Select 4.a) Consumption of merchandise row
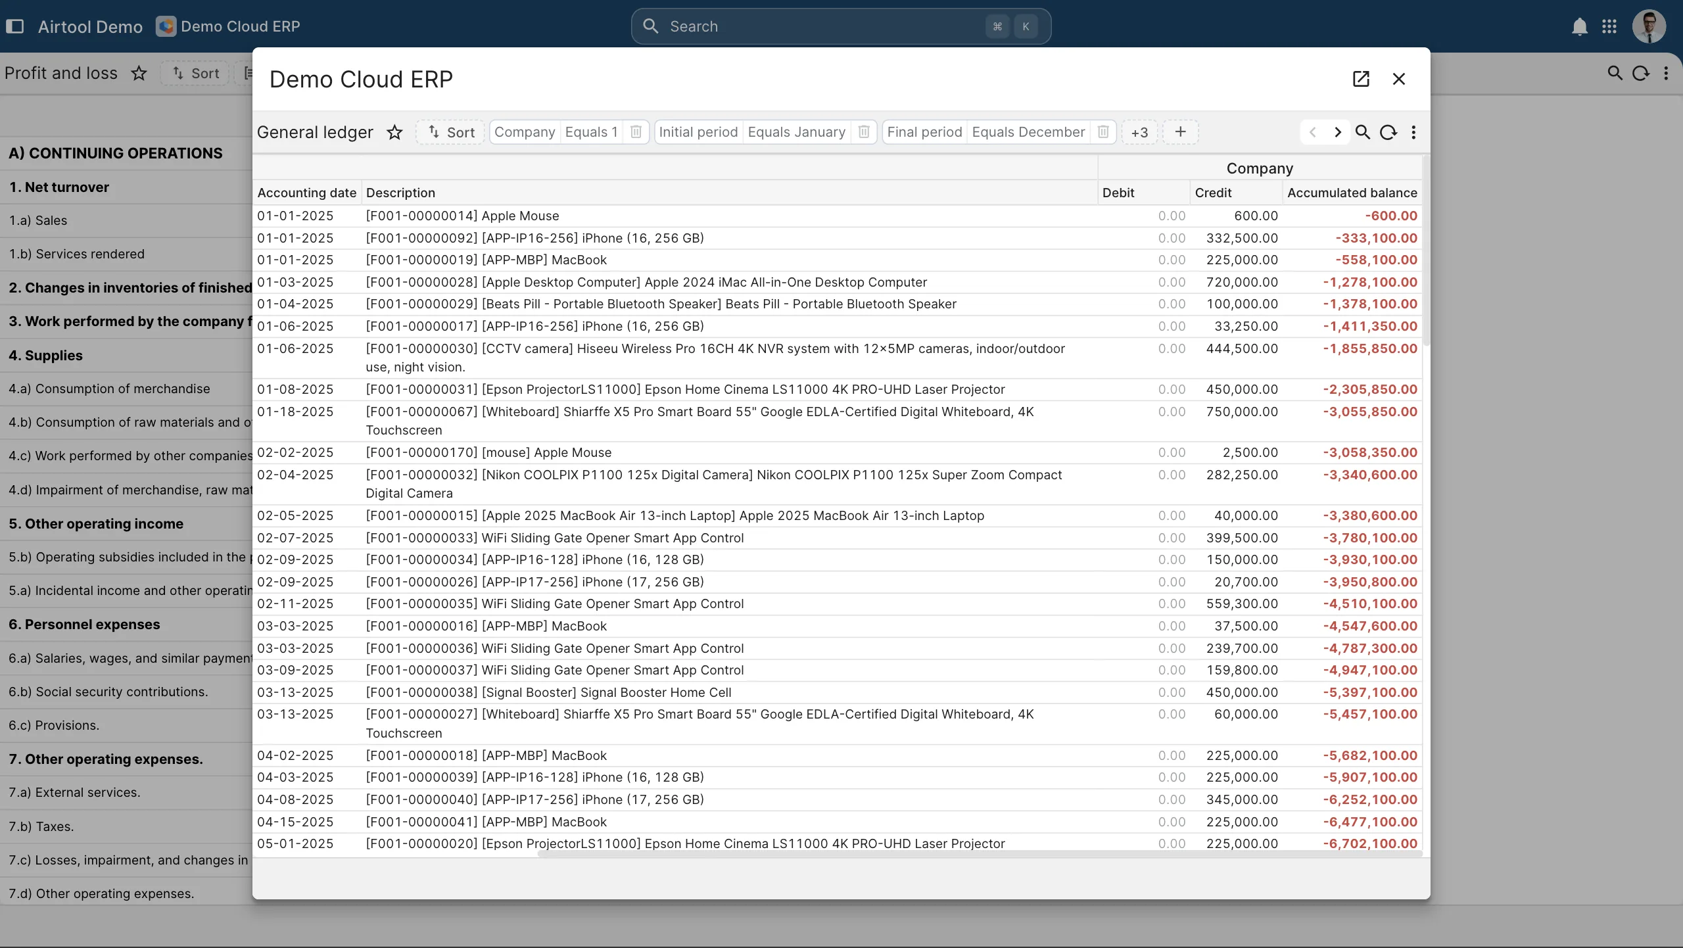Image resolution: width=1683 pixels, height=948 pixels. pyautogui.click(x=126, y=389)
